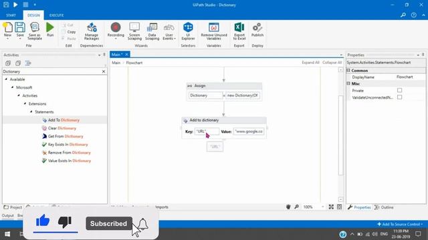This screenshot has width=428, height=240.
Task: Click the Value field with www.google
Action: point(249,131)
